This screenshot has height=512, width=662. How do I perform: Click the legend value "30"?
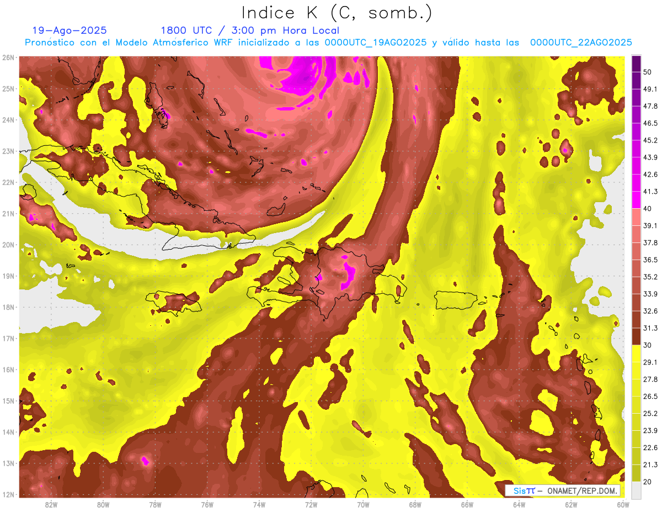click(x=648, y=345)
